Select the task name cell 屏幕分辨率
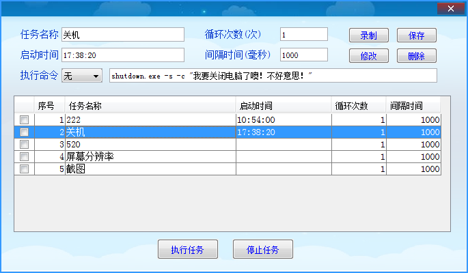Image resolution: width=468 pixels, height=273 pixels. pyautogui.click(x=150, y=156)
